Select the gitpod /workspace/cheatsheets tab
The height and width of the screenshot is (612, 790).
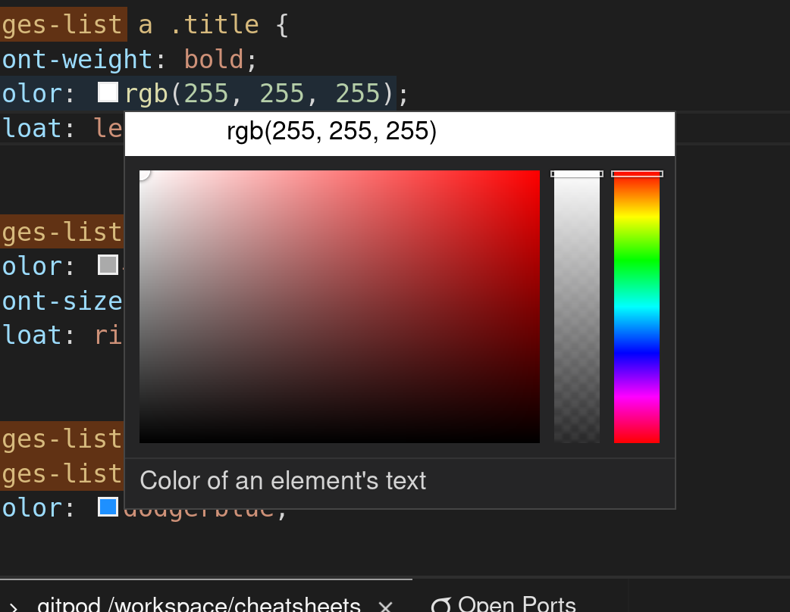tap(212, 605)
